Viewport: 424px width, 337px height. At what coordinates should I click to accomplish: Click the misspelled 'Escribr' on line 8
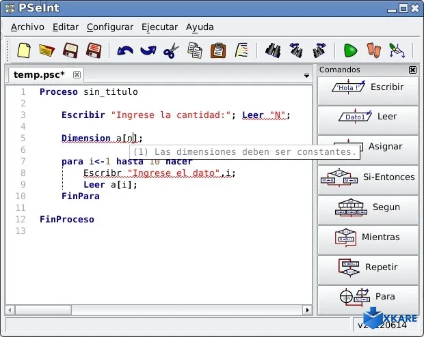[103, 173]
